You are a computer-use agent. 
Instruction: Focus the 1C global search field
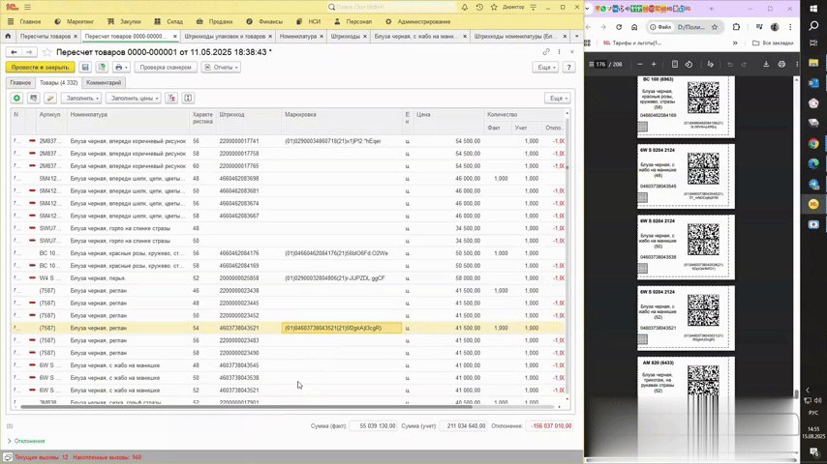click(391, 8)
